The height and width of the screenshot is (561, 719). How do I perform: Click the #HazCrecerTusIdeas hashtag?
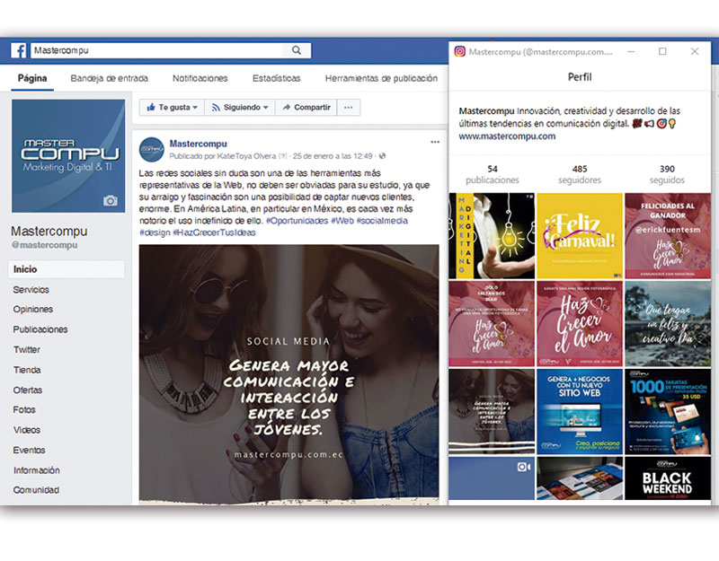click(214, 232)
